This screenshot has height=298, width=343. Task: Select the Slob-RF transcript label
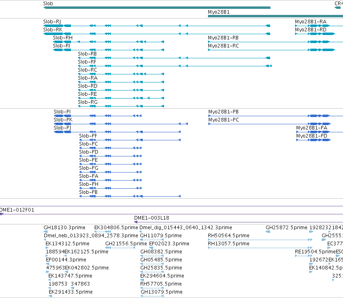87,62
